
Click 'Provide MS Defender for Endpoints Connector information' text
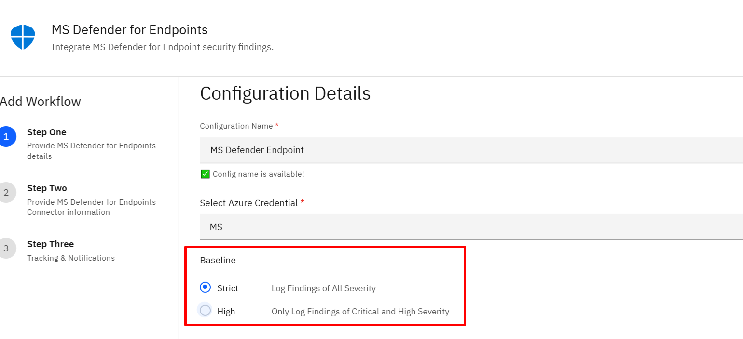coord(91,207)
